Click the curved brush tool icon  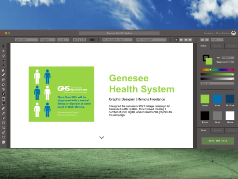coord(4,118)
